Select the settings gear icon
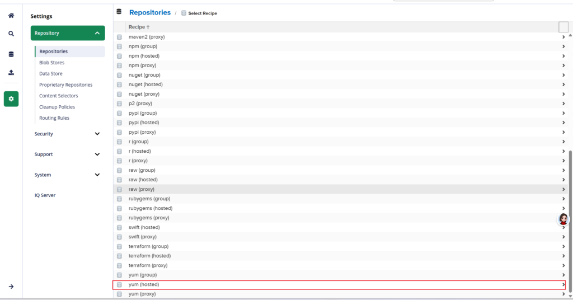This screenshot has height=300, width=573. tap(11, 99)
